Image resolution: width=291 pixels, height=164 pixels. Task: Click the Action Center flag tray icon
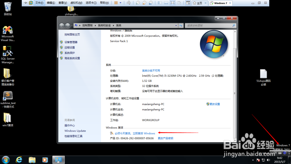pyautogui.click(x=258, y=160)
